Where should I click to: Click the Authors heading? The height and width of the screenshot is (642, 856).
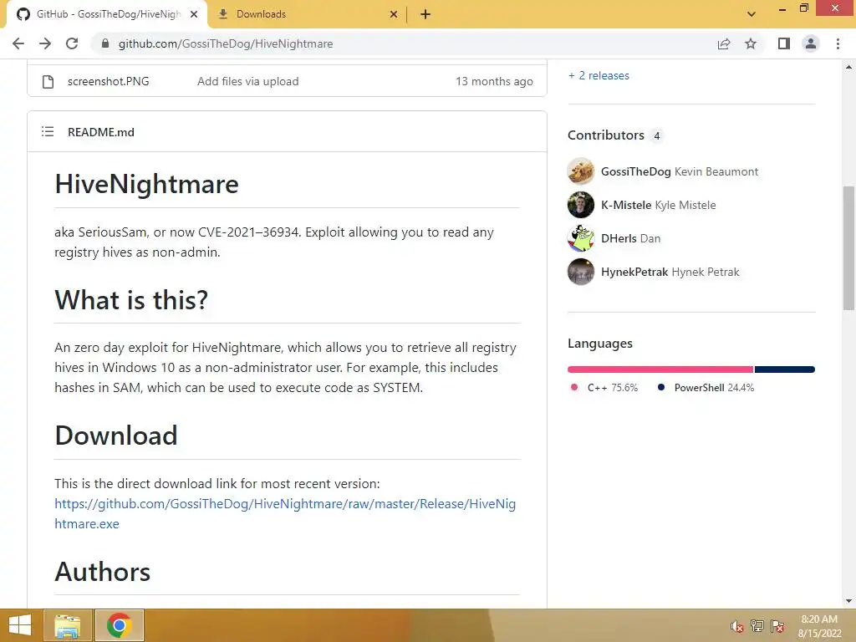click(102, 572)
